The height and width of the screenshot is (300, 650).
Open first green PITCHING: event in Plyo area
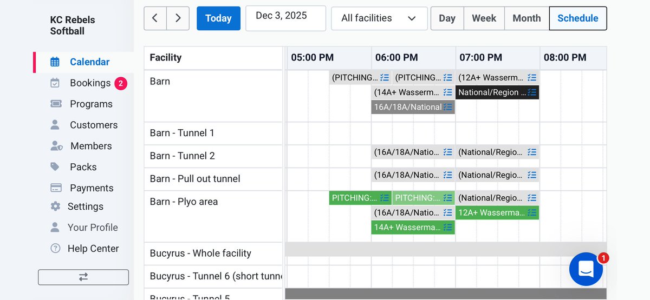[x=360, y=198]
